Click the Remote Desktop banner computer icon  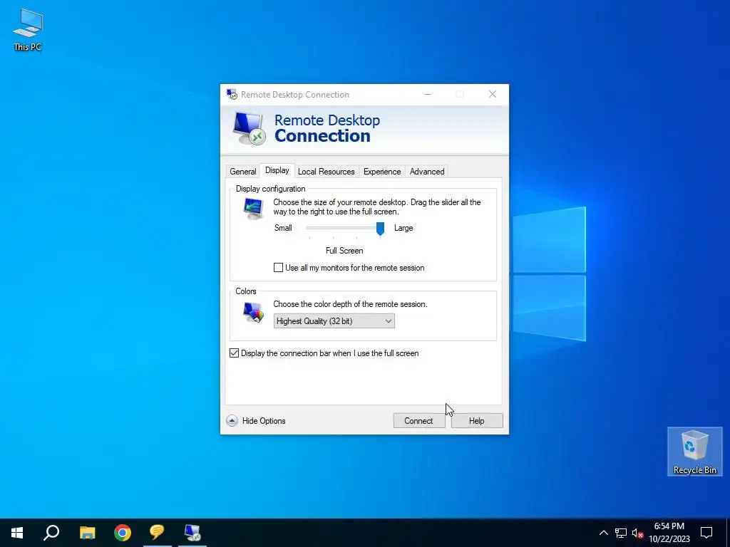249,129
